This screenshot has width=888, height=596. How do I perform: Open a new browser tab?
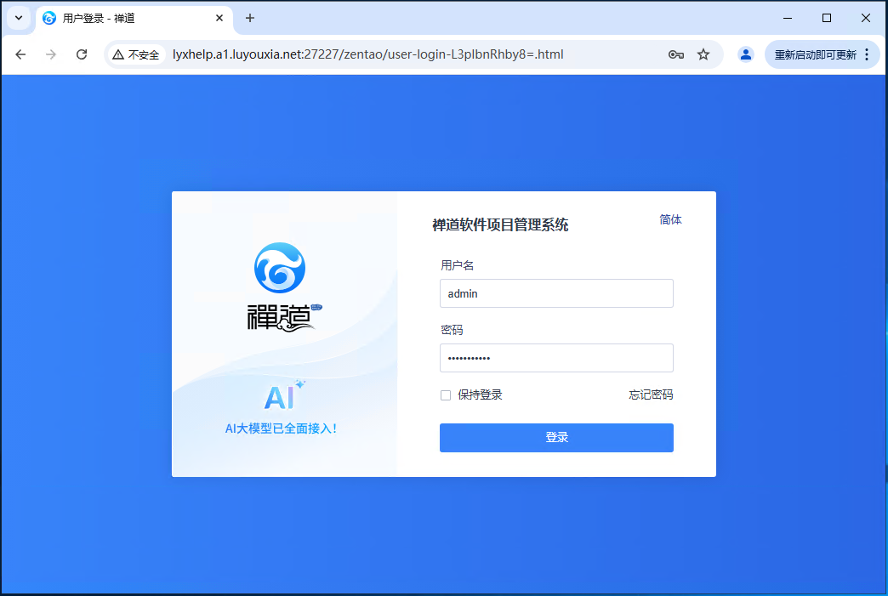point(250,18)
